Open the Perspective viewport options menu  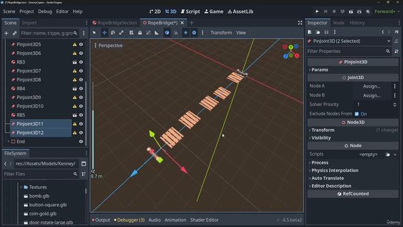(108, 45)
